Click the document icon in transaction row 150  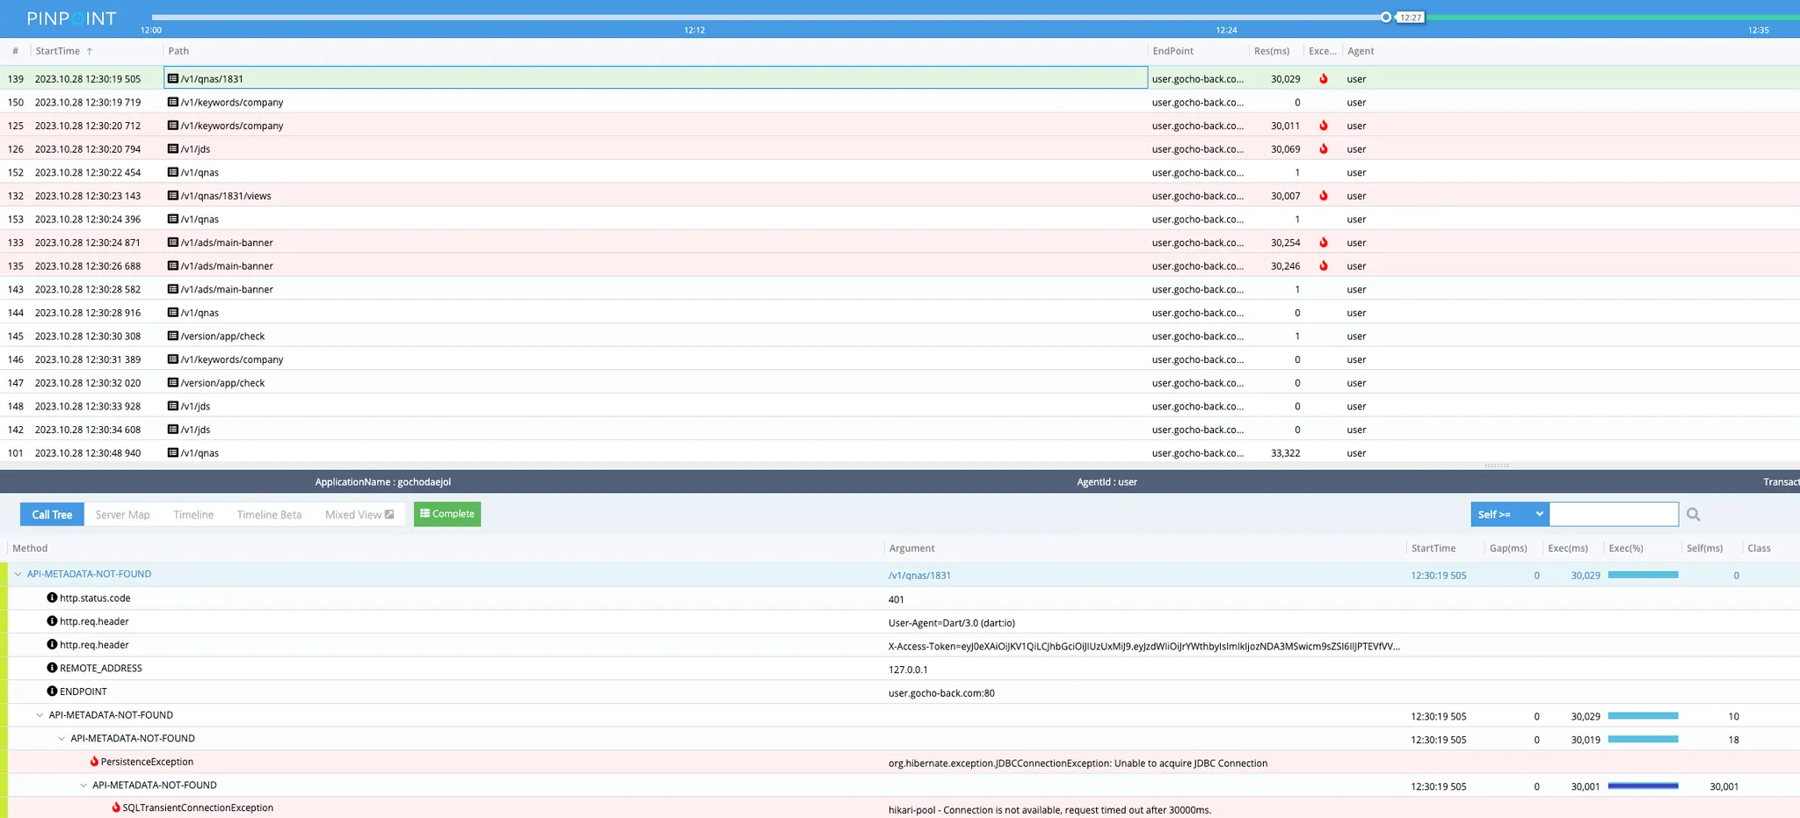click(173, 102)
